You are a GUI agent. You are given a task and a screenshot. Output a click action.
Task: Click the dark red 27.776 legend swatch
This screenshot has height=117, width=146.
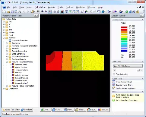click(x=124, y=27)
